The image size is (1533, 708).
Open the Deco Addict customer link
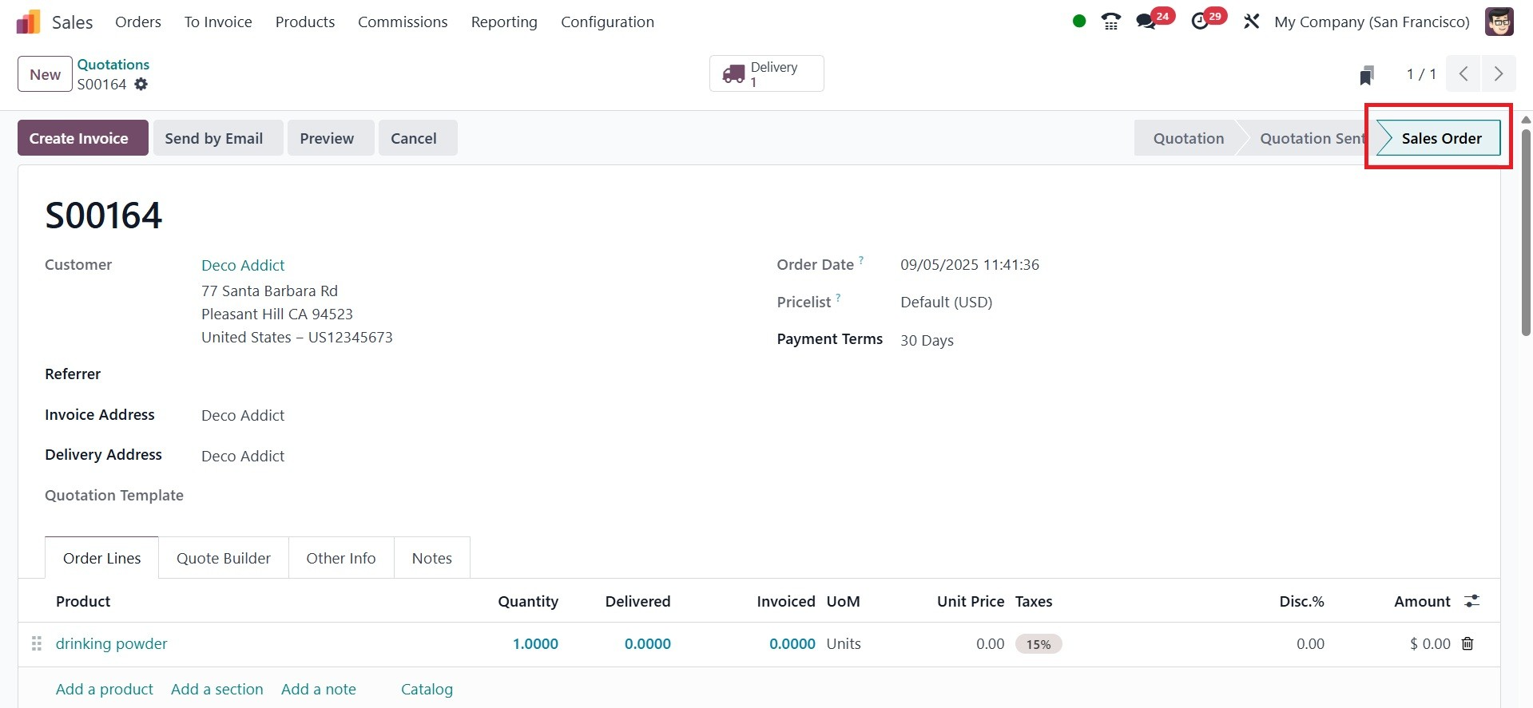pos(243,265)
